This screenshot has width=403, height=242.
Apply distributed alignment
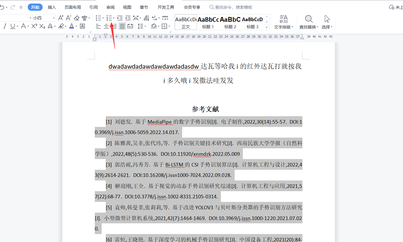click(130, 26)
